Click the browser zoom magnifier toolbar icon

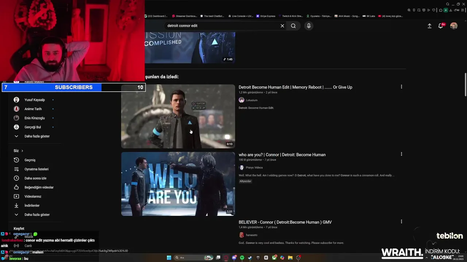[409, 10]
